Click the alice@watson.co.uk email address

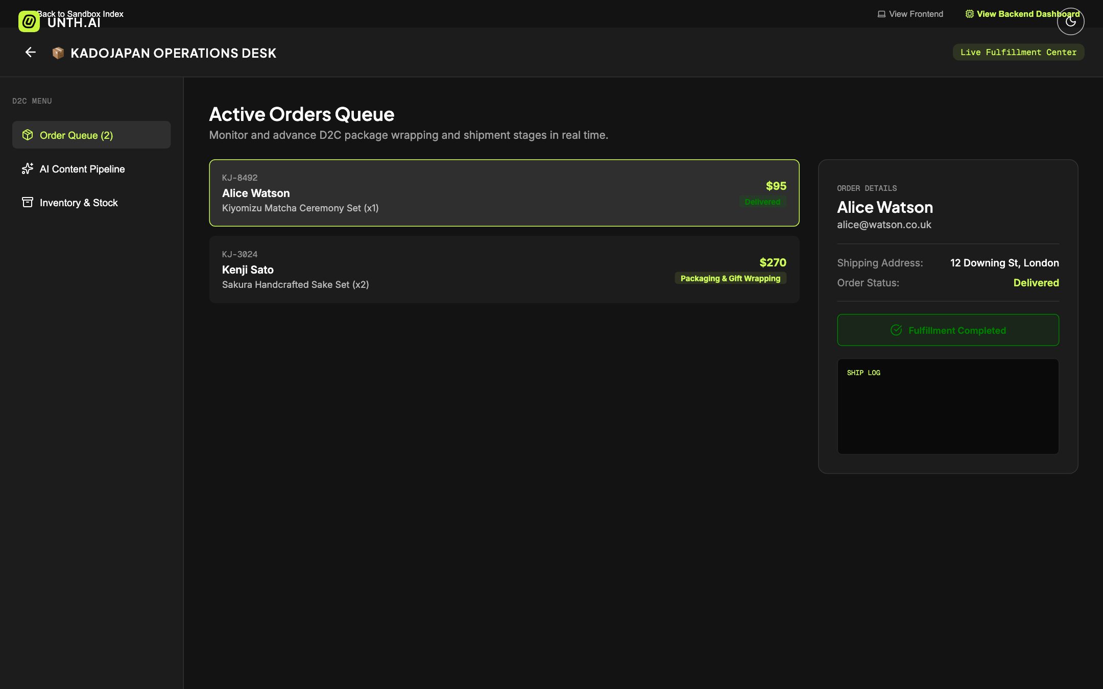tap(884, 225)
